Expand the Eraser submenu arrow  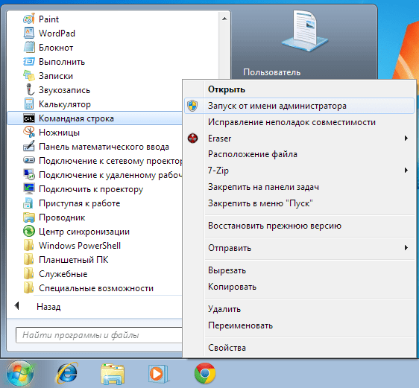(406, 139)
